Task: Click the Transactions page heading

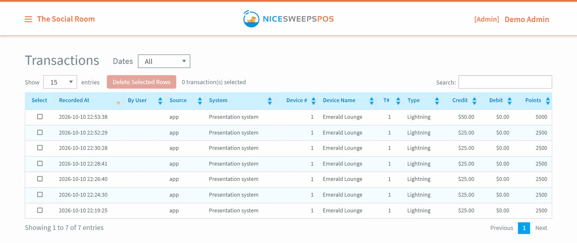Action: click(62, 60)
